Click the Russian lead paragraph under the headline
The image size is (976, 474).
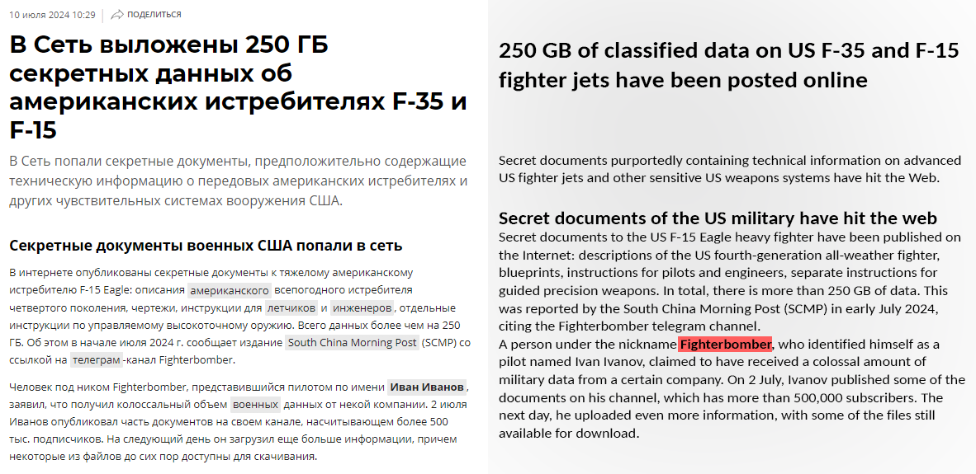click(x=238, y=181)
